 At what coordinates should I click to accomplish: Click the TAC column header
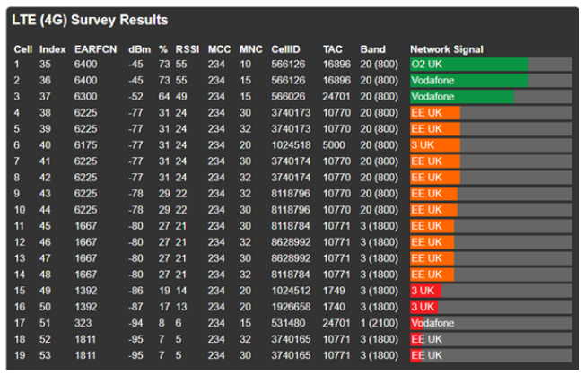[x=332, y=49]
